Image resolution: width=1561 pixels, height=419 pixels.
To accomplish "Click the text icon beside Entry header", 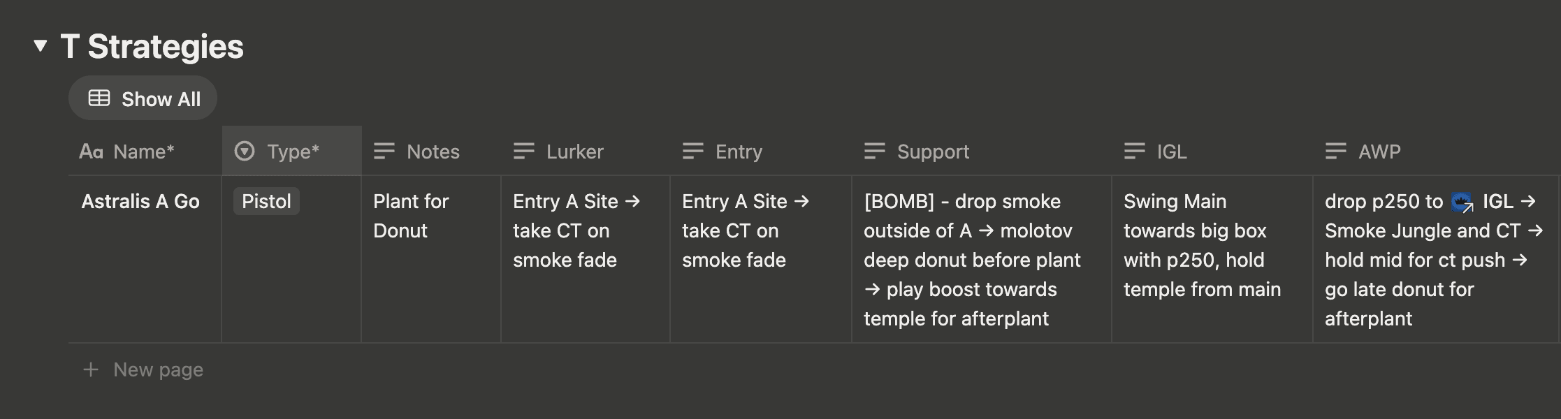I will point(693,151).
